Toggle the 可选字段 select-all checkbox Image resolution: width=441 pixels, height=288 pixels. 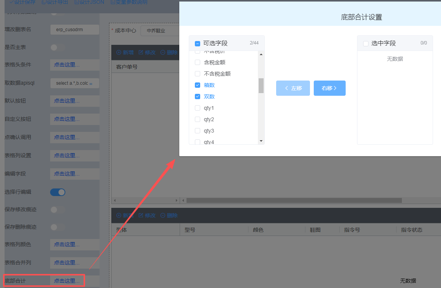tap(198, 43)
